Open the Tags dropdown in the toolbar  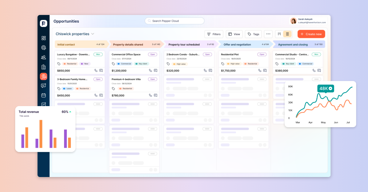point(253,34)
